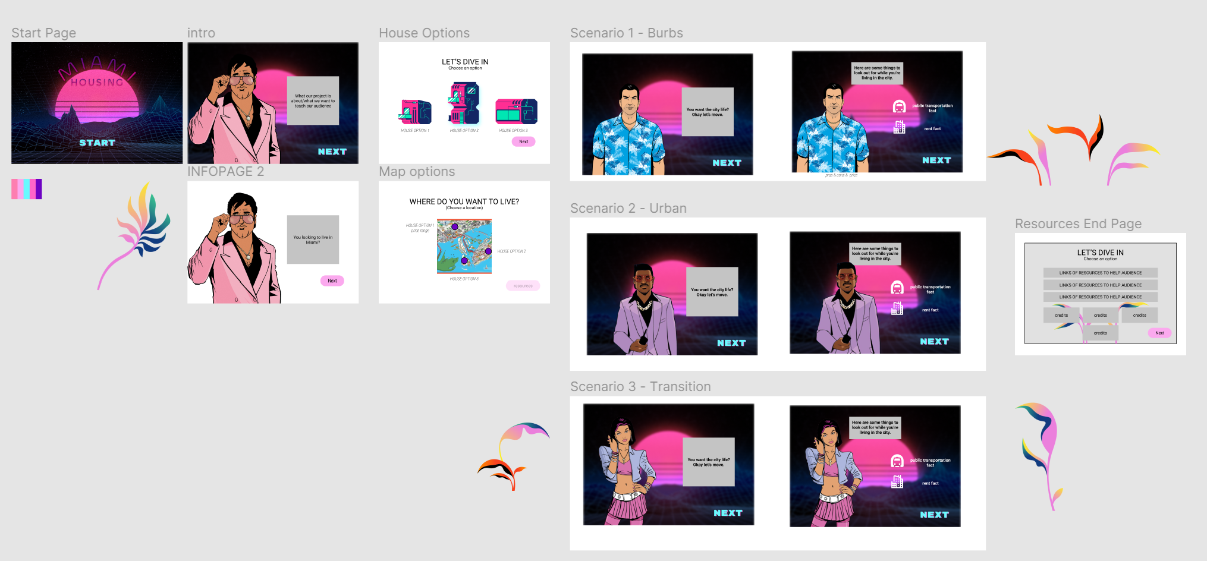The width and height of the screenshot is (1207, 561).
Task: Click 'LET'S DIVE IN' heading in House Options
Action: pyautogui.click(x=465, y=62)
